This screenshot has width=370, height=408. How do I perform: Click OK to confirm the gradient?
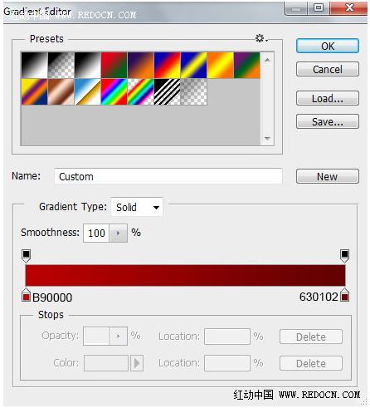(x=328, y=46)
